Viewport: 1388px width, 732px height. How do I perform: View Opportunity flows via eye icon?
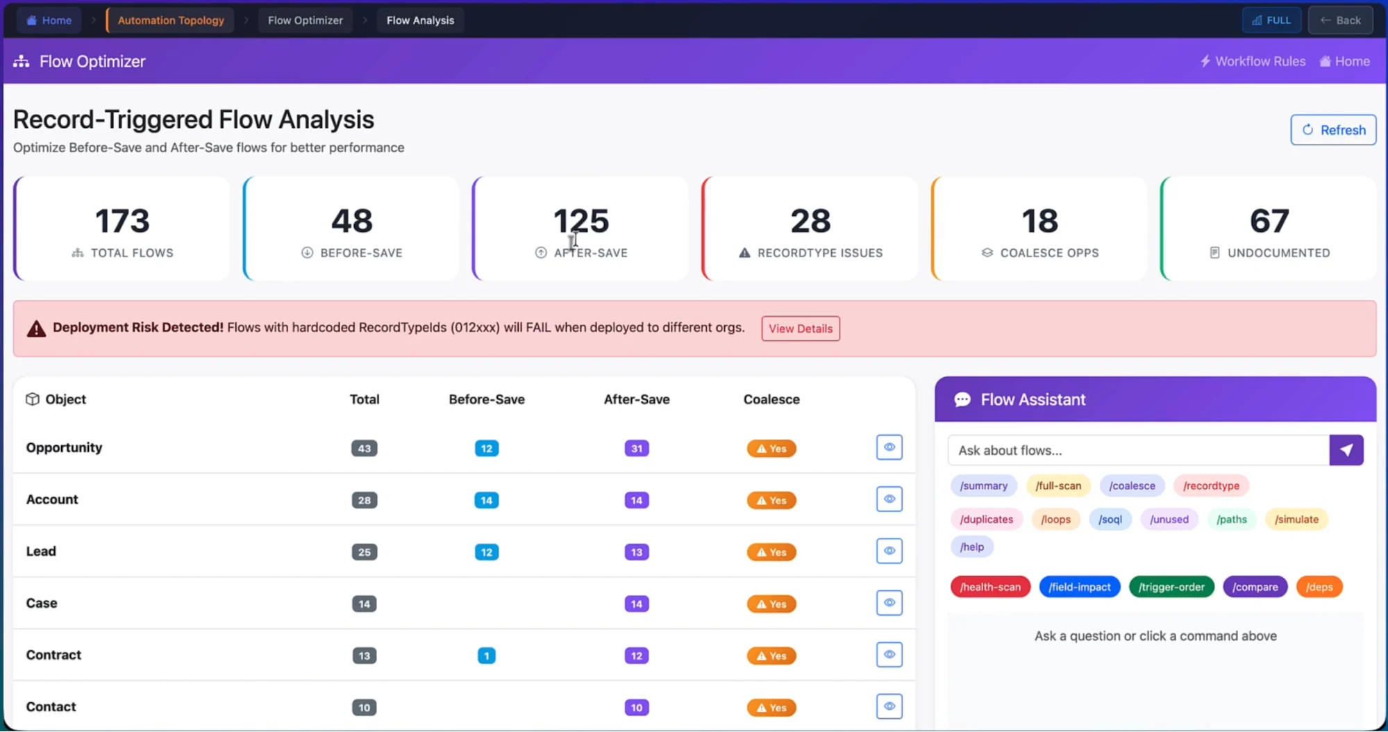point(889,447)
